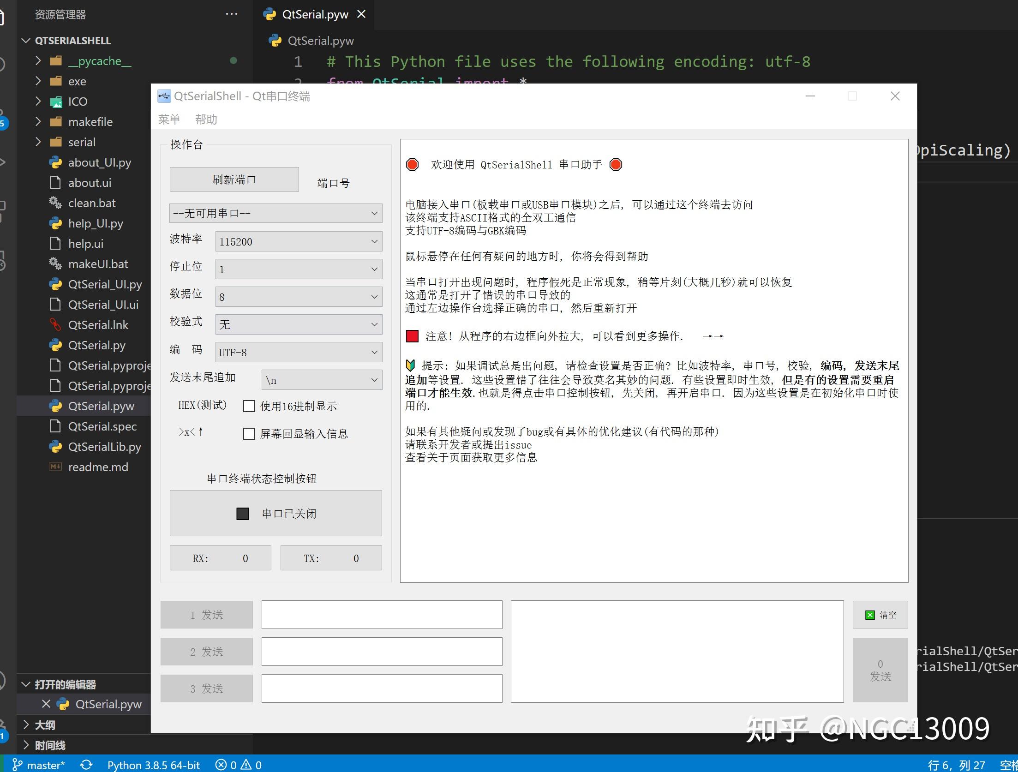Click the 刷新端口 button to refresh ports
The height and width of the screenshot is (772, 1018).
[233, 180]
